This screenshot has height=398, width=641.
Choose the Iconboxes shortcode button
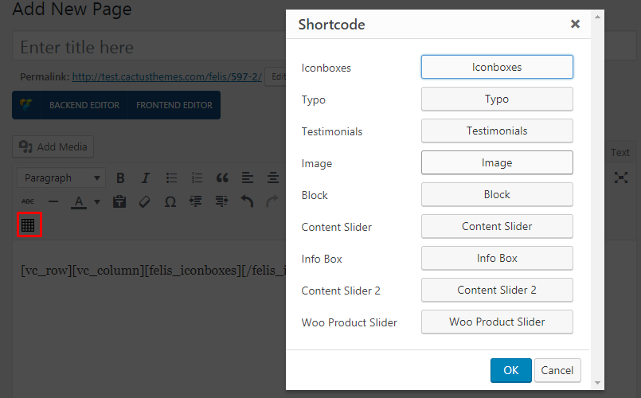point(496,67)
